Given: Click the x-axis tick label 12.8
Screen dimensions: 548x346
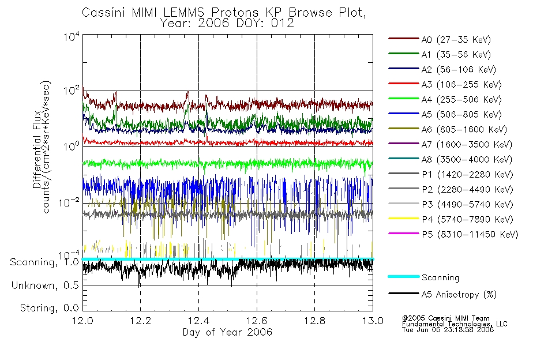Looking at the screenshot, I should coord(314,321).
